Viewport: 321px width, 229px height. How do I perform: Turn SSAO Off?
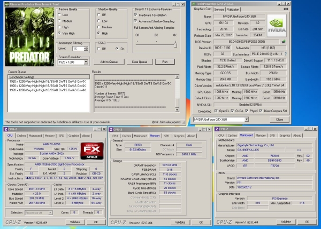coord(98,49)
